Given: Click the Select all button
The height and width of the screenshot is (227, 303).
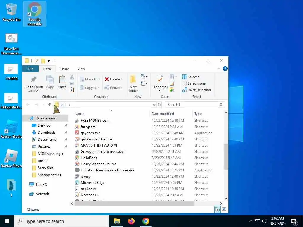Looking at the screenshot, I should (x=192, y=77).
